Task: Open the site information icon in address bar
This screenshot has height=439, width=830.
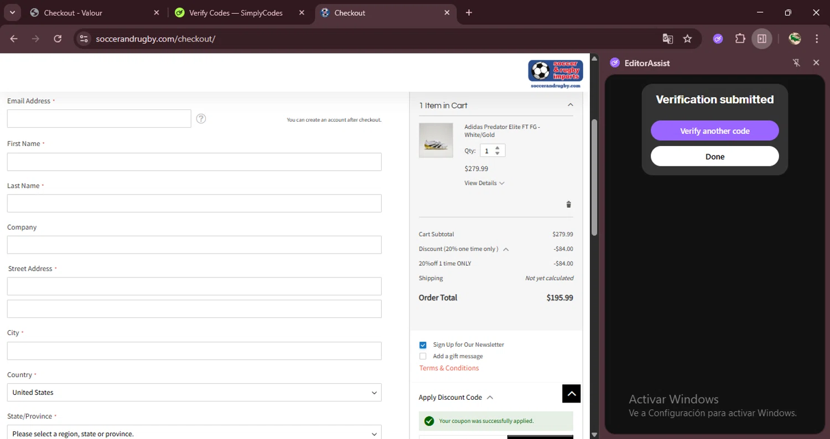Action: 84,39
